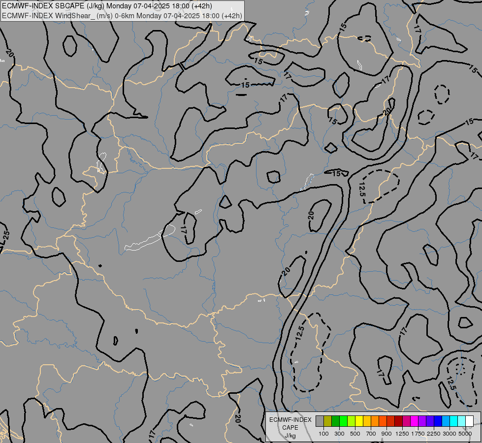The height and width of the screenshot is (443, 482).
Task: Pick the amber swatch left of 700 tick
Action: (367, 421)
